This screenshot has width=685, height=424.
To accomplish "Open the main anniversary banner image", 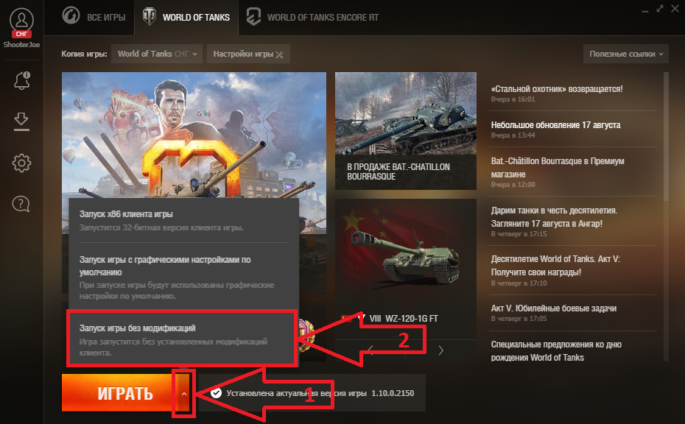I will [x=194, y=135].
